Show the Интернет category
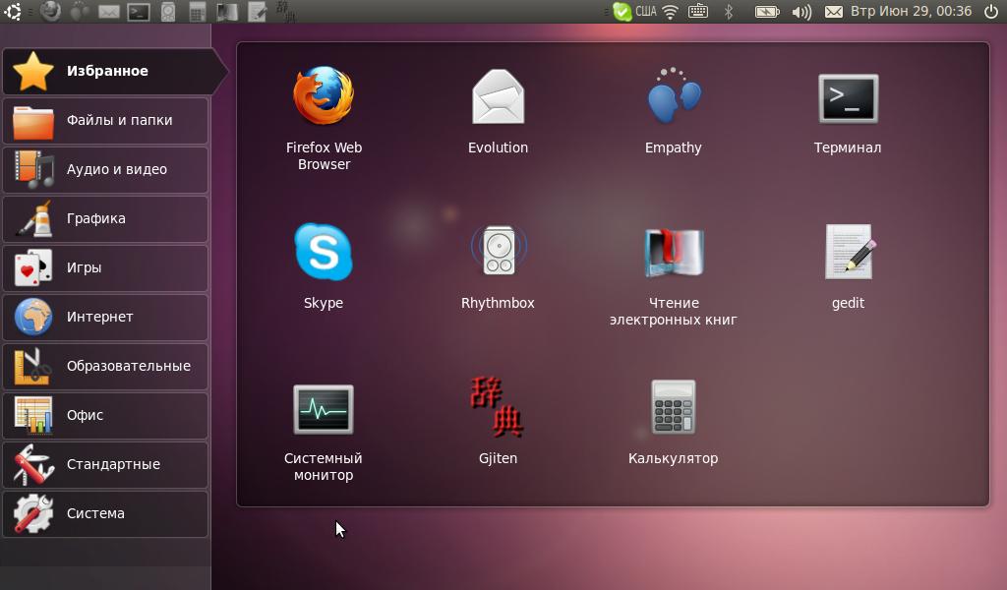Viewport: 1007px width, 590px height. pos(106,317)
